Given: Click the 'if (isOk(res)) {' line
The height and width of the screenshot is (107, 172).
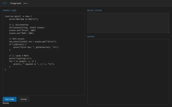Looking at the screenshot, I should click(18, 44).
